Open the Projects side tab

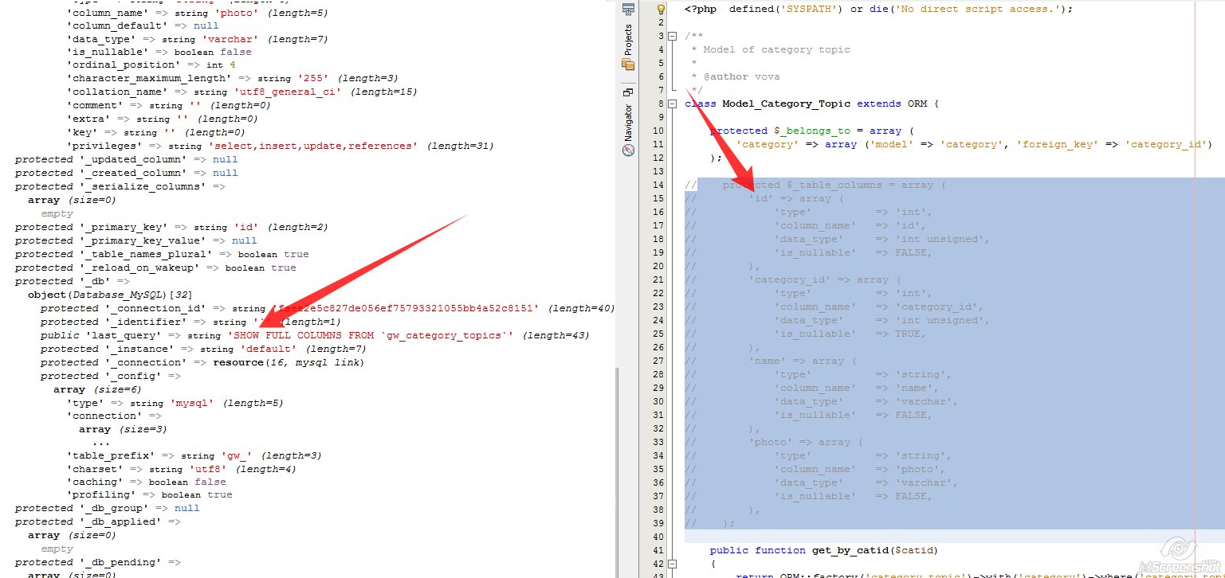click(628, 47)
